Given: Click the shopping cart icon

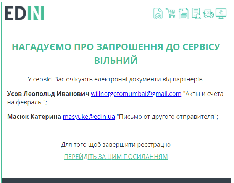Looking at the screenshot, I should (170, 13).
